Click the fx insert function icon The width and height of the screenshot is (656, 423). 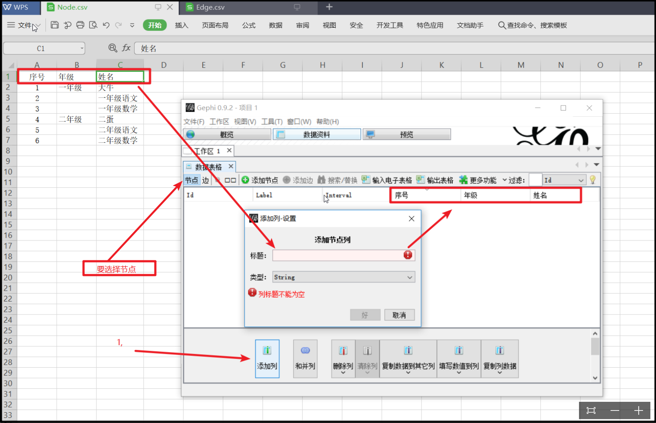(126, 48)
